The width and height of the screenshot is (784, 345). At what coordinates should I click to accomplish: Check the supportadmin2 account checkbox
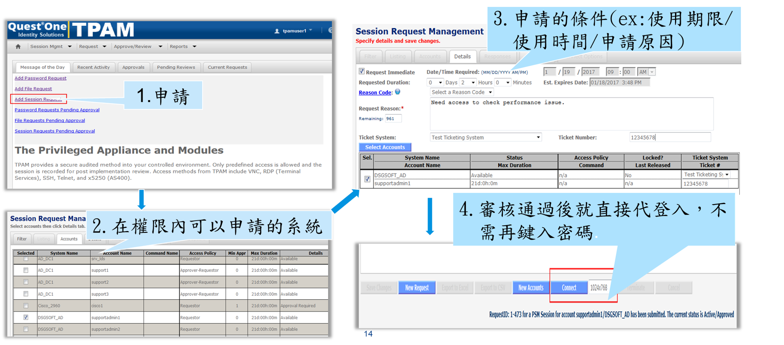(26, 329)
